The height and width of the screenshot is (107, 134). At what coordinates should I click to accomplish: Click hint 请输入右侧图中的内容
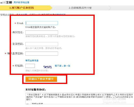[37, 71]
